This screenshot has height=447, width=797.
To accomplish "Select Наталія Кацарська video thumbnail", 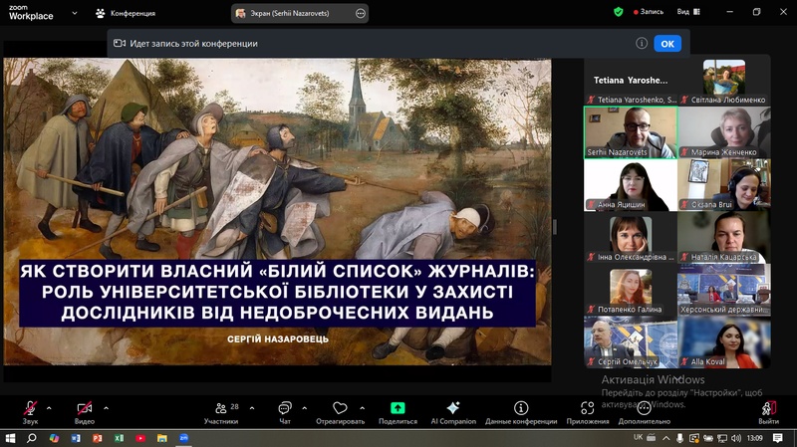I will pos(724,237).
